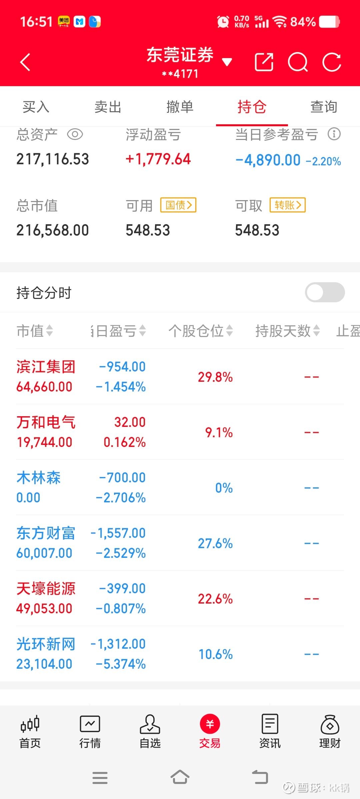Refresh the holdings with reload icon

(x=332, y=62)
